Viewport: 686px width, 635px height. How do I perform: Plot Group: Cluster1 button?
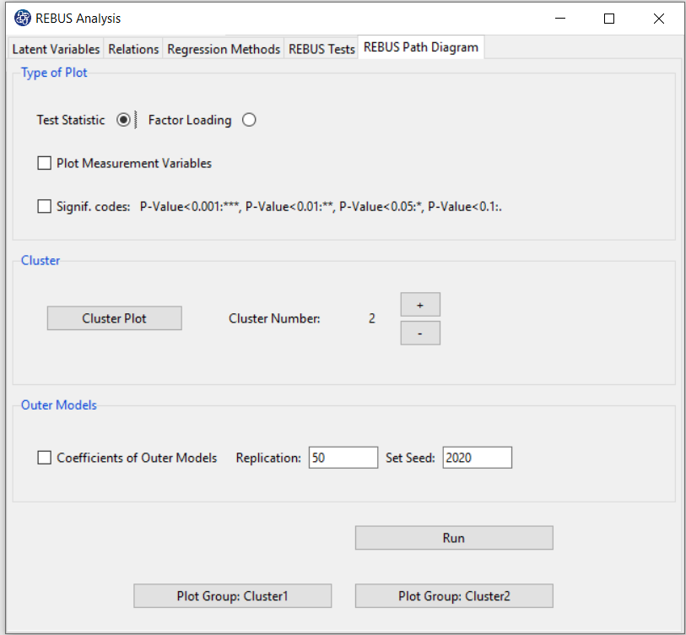[x=232, y=595]
